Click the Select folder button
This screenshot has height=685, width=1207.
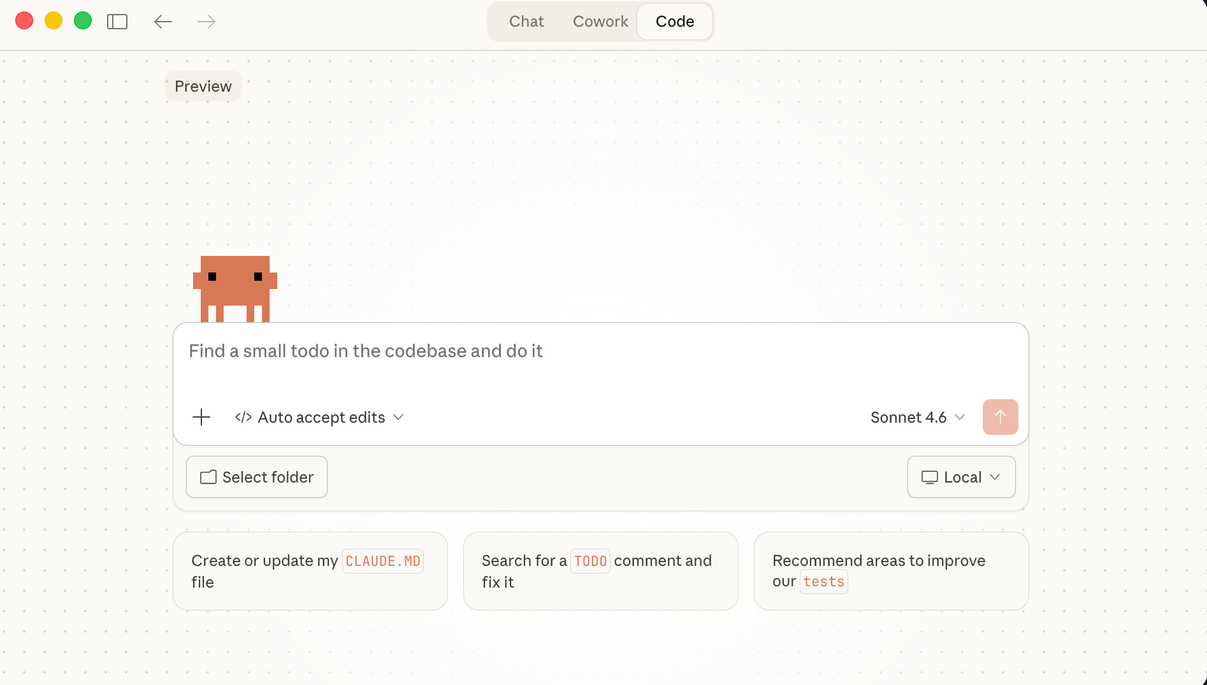(256, 477)
